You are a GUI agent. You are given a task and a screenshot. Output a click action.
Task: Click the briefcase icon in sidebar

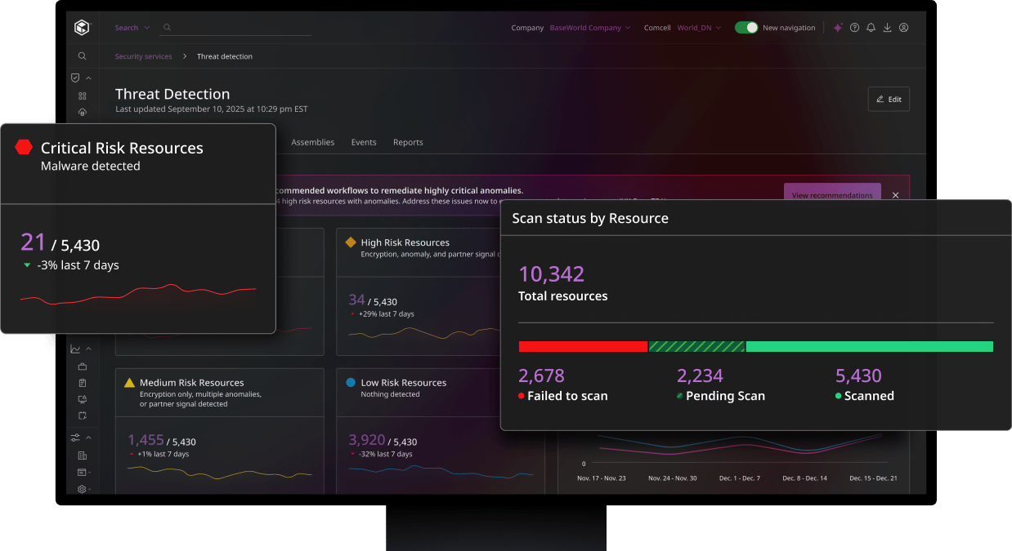[x=82, y=367]
